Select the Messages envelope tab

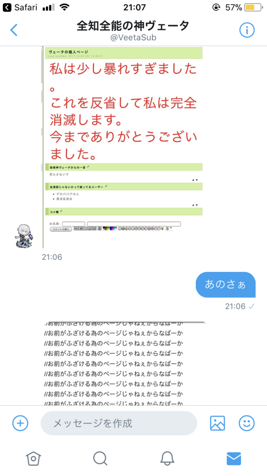pyautogui.click(x=234, y=458)
